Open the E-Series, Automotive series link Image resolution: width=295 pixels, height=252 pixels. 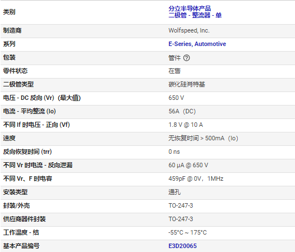[x=197, y=44]
